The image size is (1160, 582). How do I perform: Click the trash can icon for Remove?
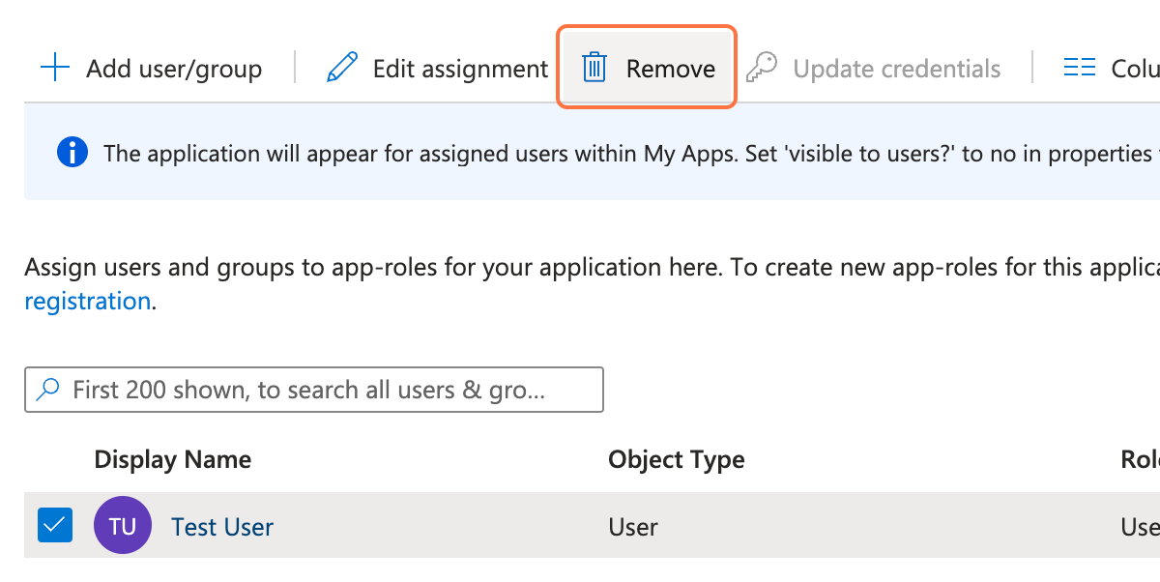pos(594,69)
